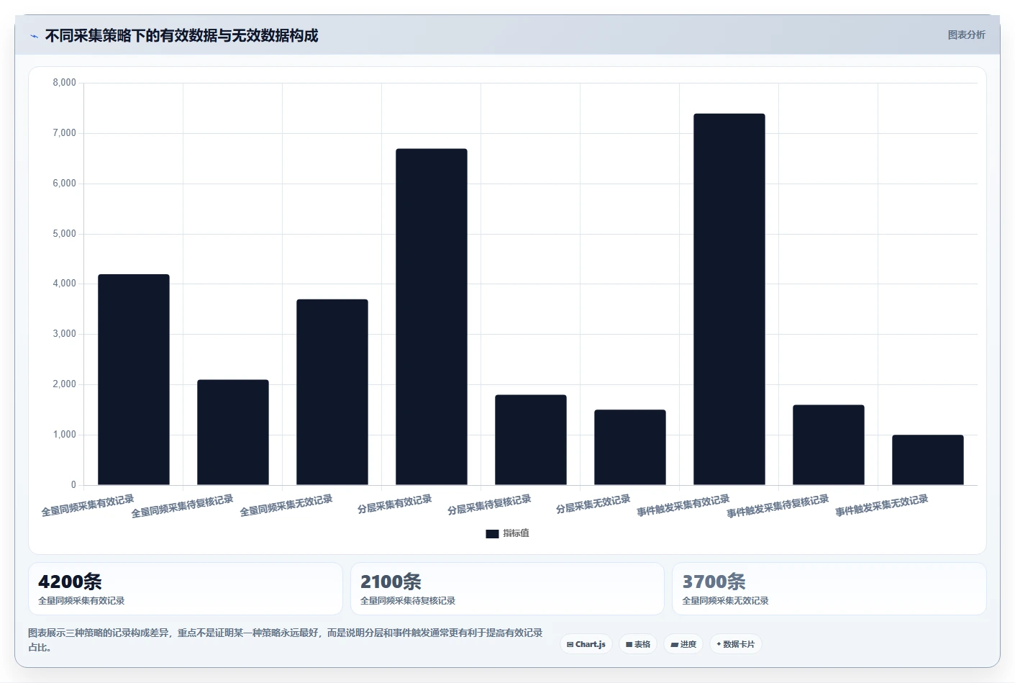Screen dimensions: 1015x683
Task: Click the x-axis label 分层采集无效记录
Action: coord(593,504)
